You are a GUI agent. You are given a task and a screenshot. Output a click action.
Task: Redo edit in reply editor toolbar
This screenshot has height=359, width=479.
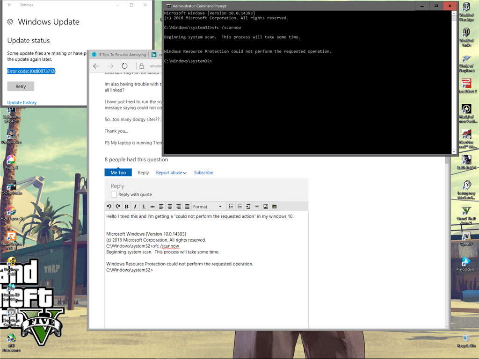coord(117,207)
